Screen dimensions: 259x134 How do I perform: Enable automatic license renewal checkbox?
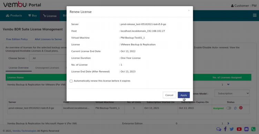tap(71, 81)
